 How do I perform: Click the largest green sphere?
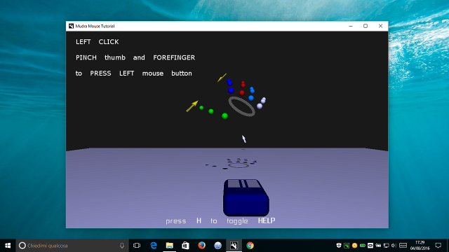[x=224, y=115]
